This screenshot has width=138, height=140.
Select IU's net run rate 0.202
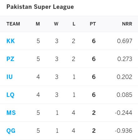(125, 77)
